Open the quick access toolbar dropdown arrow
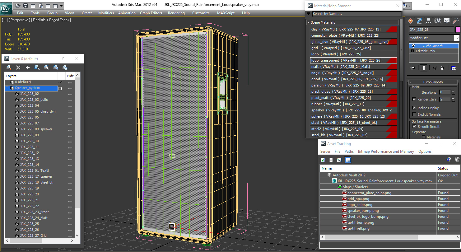Image resolution: width=461 pixels, height=252 pixels. (x=62, y=6)
